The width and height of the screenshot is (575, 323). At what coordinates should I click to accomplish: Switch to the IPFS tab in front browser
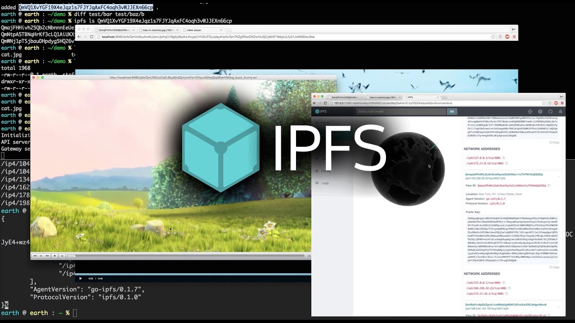coord(421,97)
